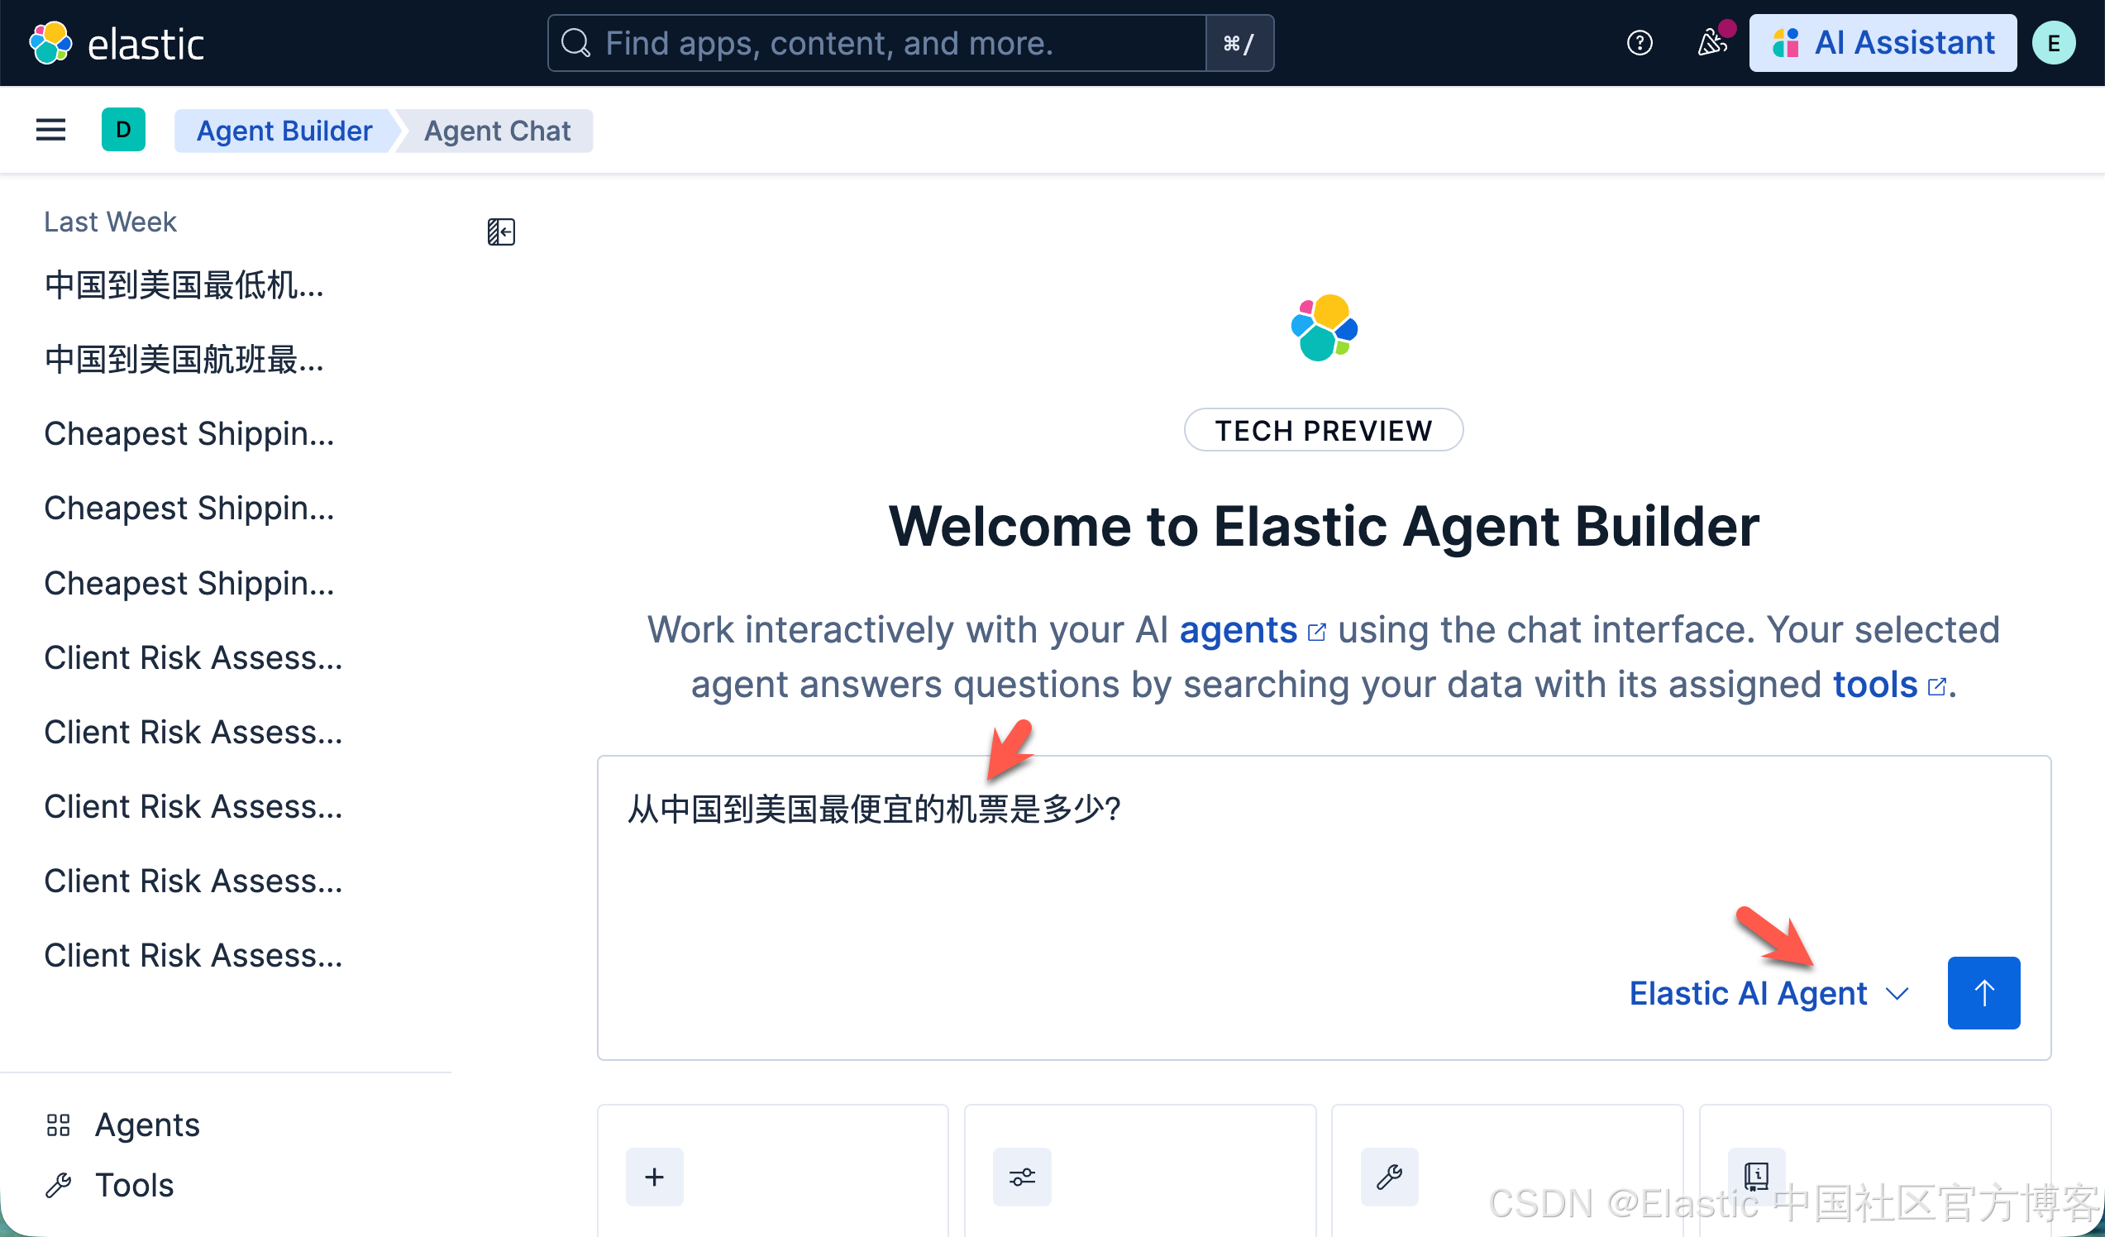Click the wrench tools icon card
This screenshot has height=1237, width=2105.
coord(1389,1176)
